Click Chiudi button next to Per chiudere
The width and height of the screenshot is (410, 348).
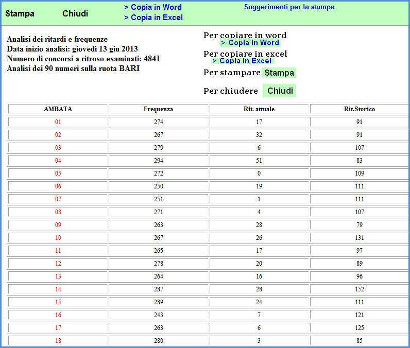pos(280,91)
